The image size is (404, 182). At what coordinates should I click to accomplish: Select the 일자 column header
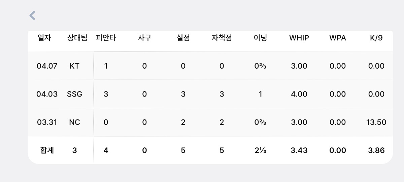(44, 38)
